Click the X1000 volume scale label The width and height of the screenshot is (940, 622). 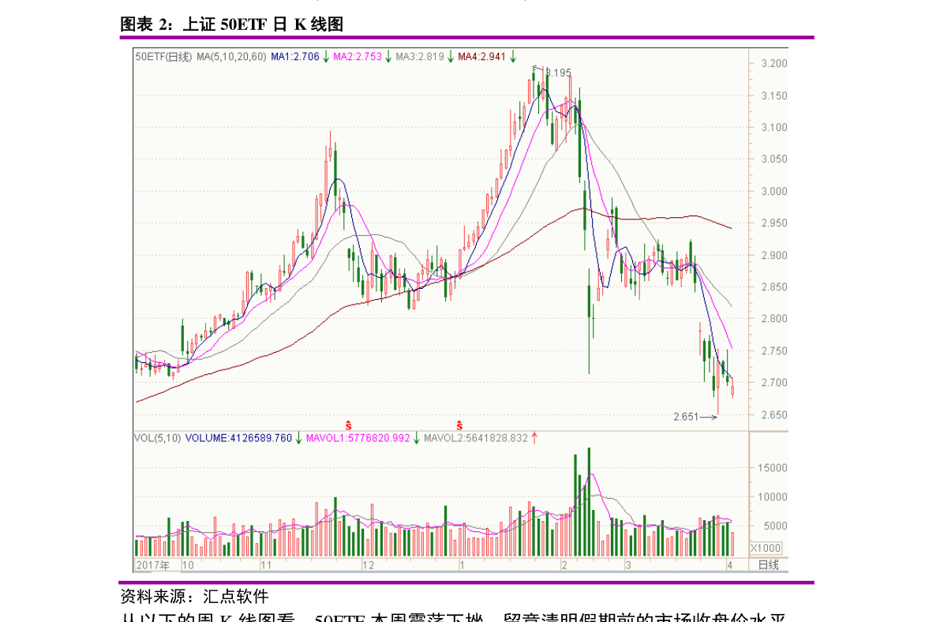click(765, 548)
